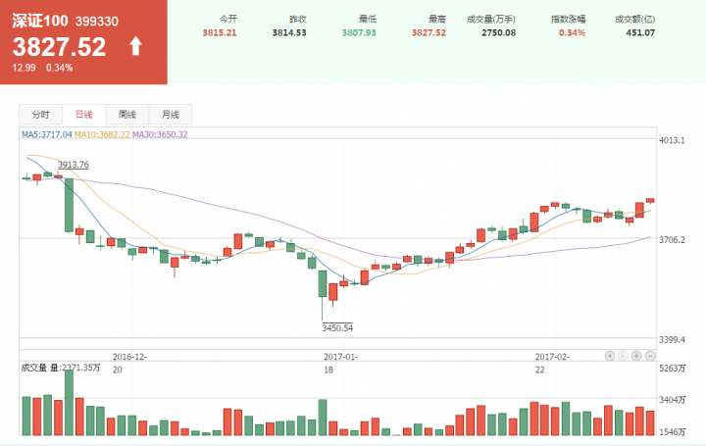Click the 昨收 label
Screen dimensions: 706x446
298,19
